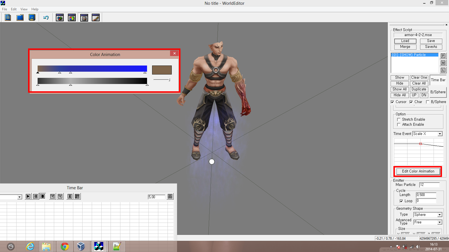Viewport: 449px width, 252px height.
Task: Open the File menu
Action: 4,9
